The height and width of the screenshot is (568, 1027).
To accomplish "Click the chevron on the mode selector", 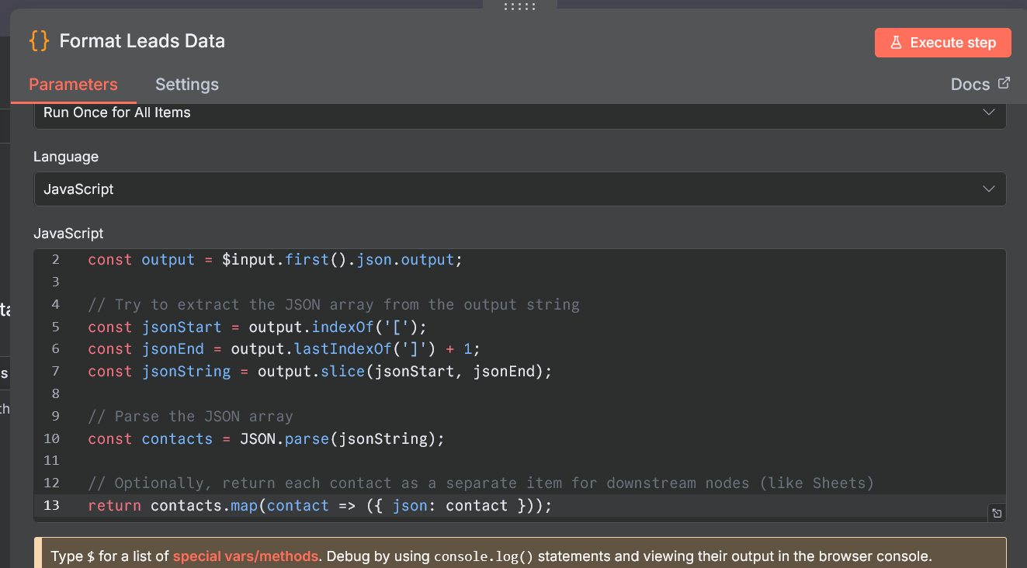I will coord(989,112).
